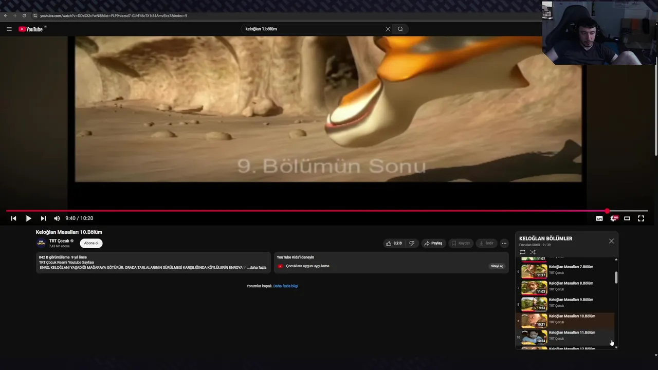The height and width of the screenshot is (370, 658).
Task: Click the video title 'Keloğlan Masalları 10.Bölüm'
Action: pyautogui.click(x=69, y=232)
